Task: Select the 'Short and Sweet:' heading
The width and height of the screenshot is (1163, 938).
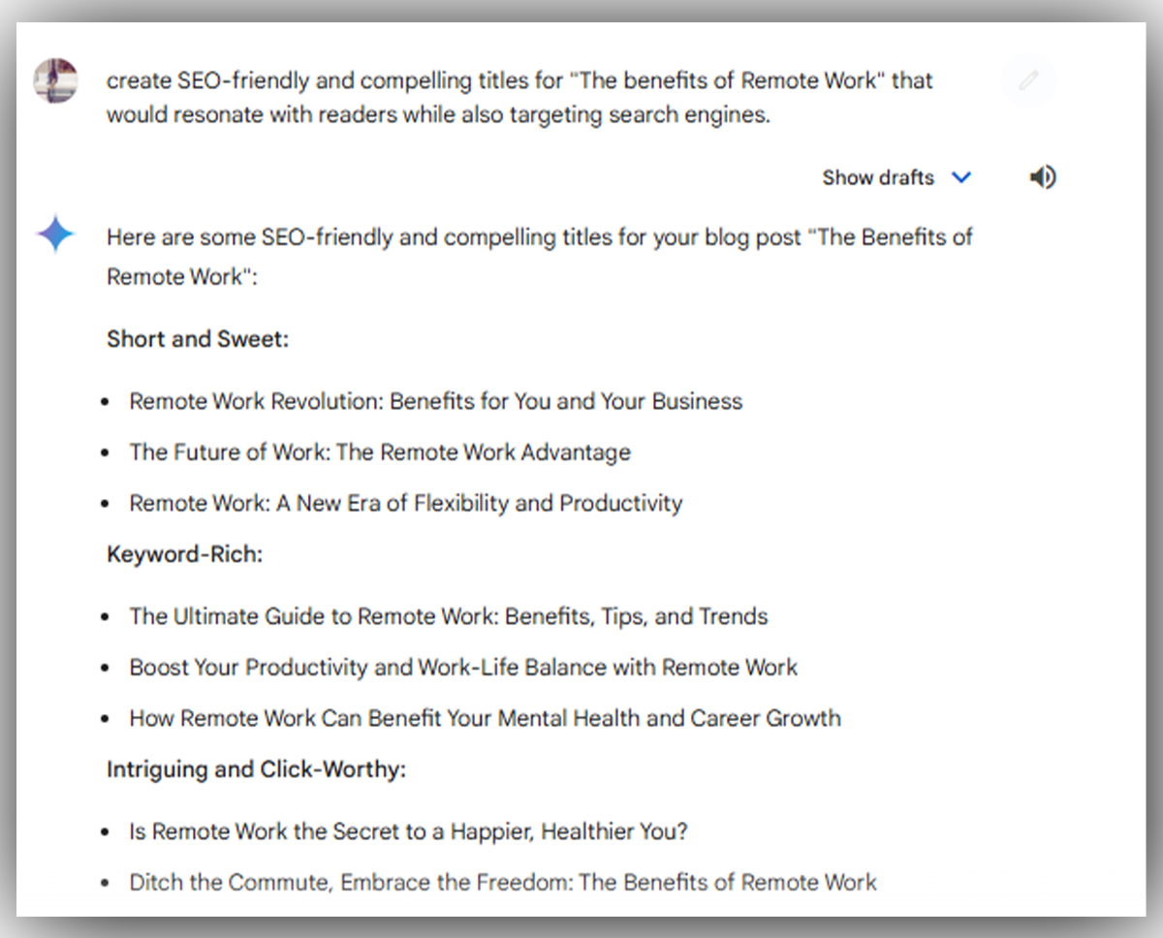Action: click(198, 339)
